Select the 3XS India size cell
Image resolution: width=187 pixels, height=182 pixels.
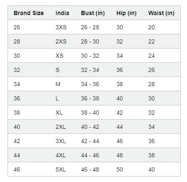pyautogui.click(x=61, y=27)
